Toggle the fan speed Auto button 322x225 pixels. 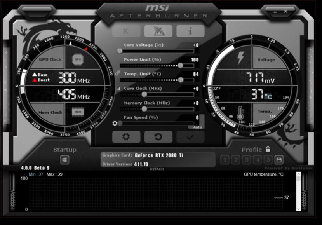click(197, 127)
